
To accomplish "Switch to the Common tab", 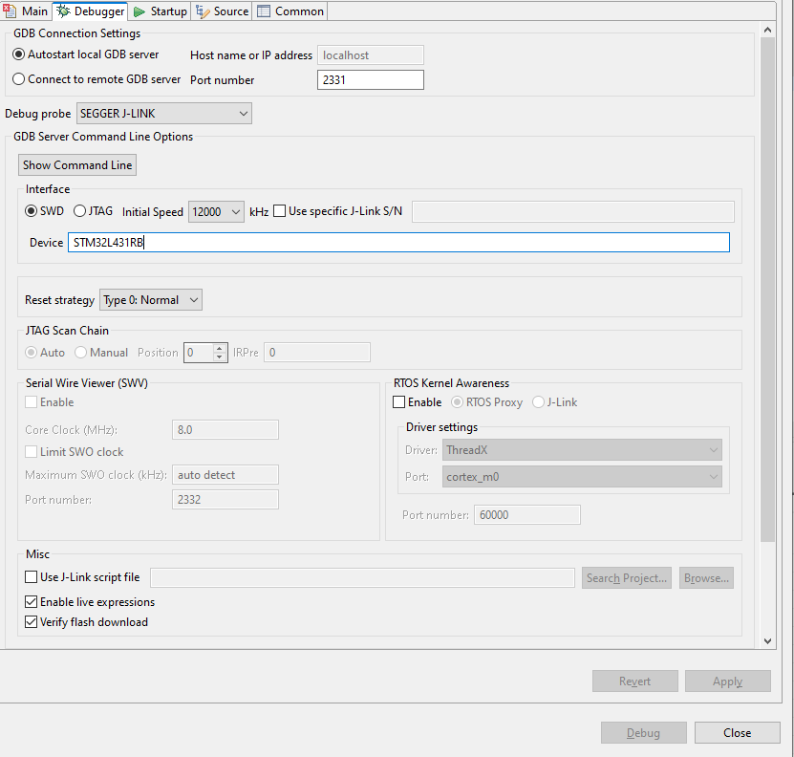I will point(290,11).
